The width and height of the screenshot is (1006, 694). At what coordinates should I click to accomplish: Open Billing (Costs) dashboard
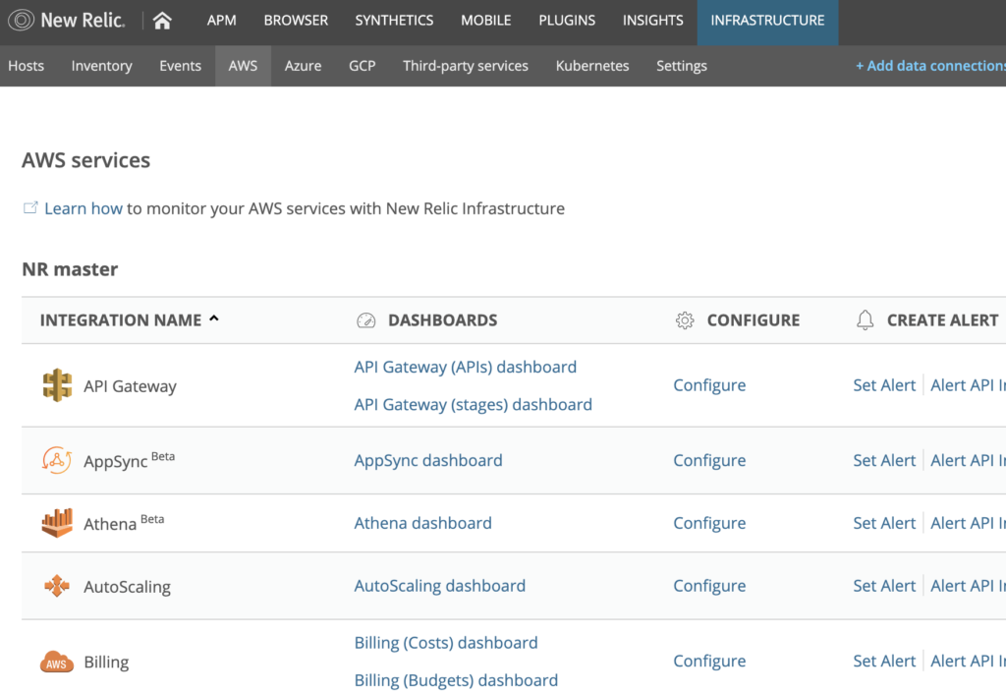pos(446,643)
